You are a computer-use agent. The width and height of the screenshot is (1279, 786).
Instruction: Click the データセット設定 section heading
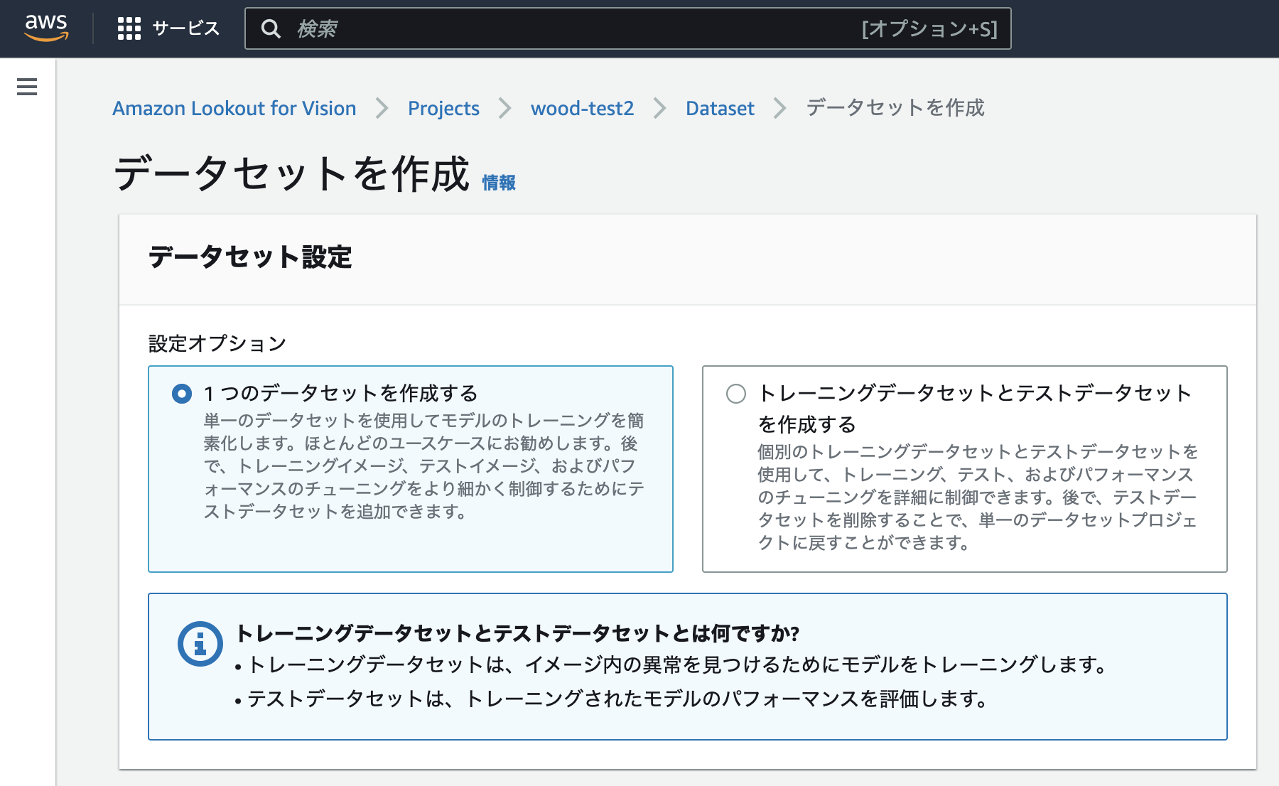click(250, 257)
